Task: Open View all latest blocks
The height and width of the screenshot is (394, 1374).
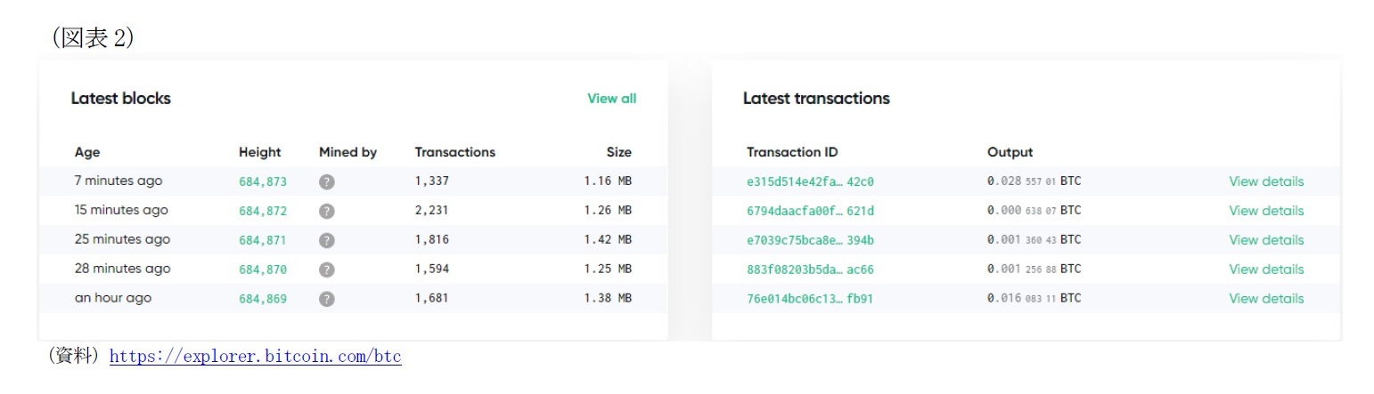Action: click(x=611, y=99)
